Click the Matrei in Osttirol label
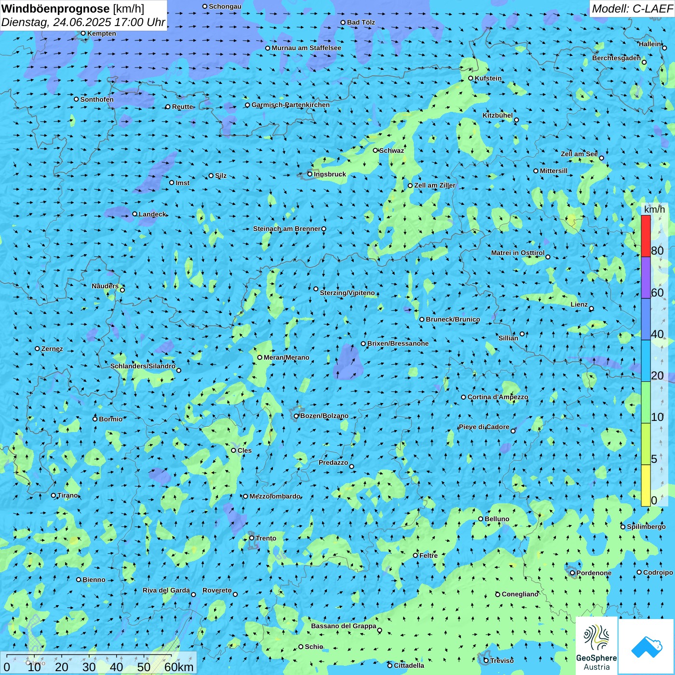This screenshot has width=675, height=675. [518, 253]
